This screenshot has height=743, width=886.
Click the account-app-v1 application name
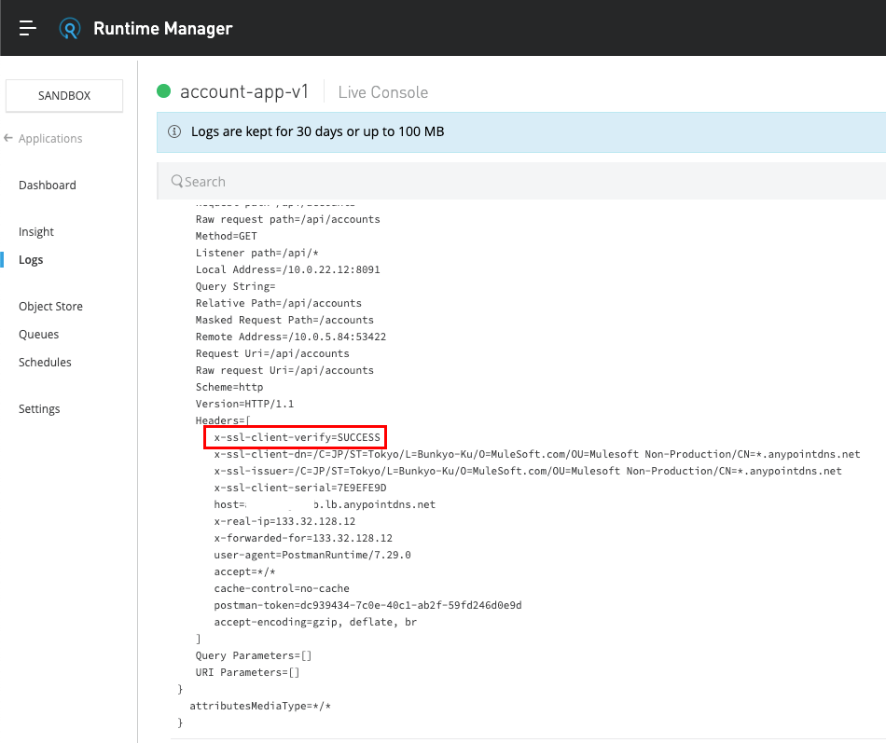[x=244, y=91]
